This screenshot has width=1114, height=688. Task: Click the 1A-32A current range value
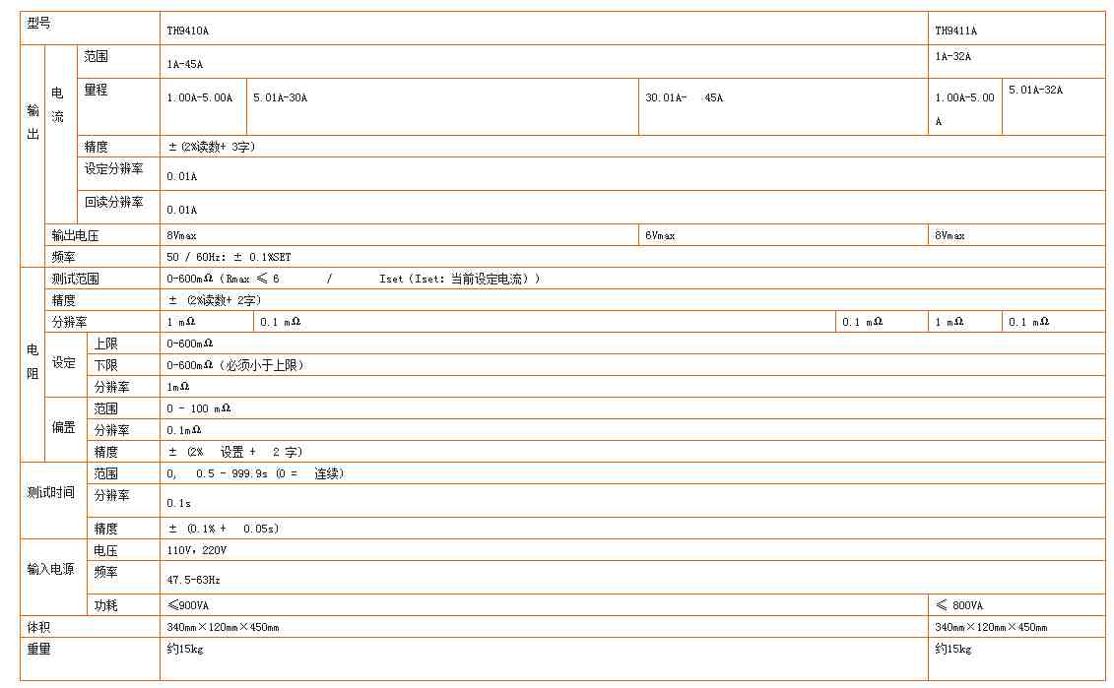(952, 56)
